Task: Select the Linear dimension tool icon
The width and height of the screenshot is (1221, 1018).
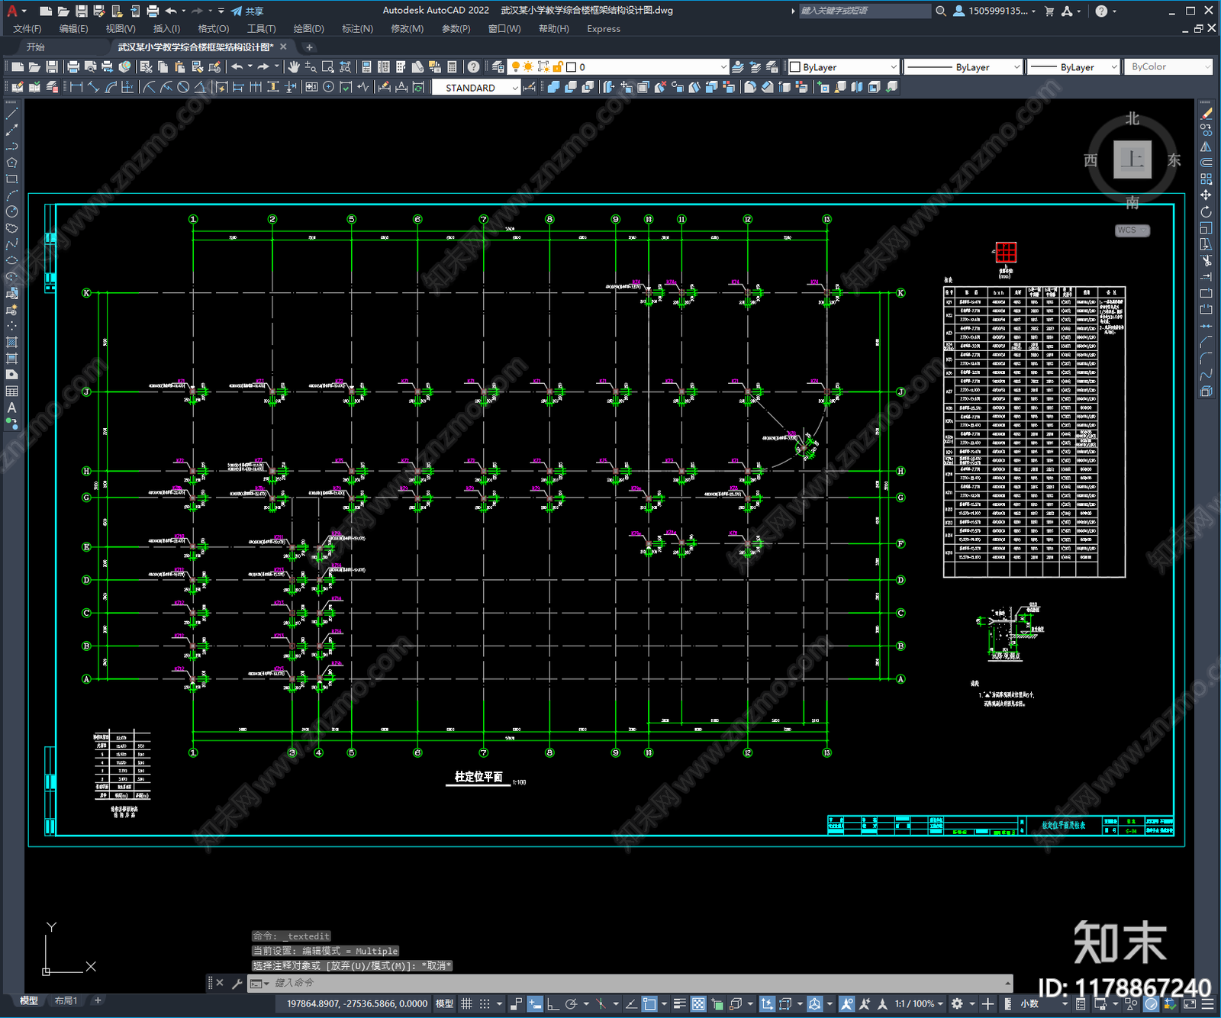Action: click(x=76, y=87)
